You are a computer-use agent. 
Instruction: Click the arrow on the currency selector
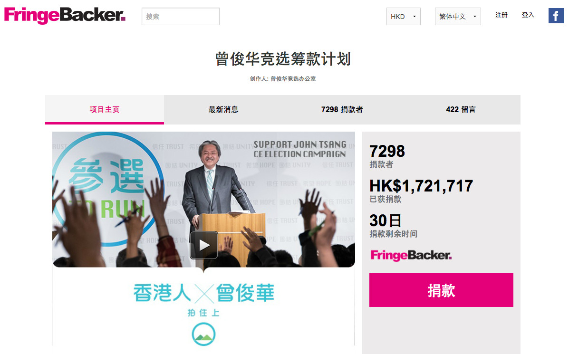click(x=415, y=16)
